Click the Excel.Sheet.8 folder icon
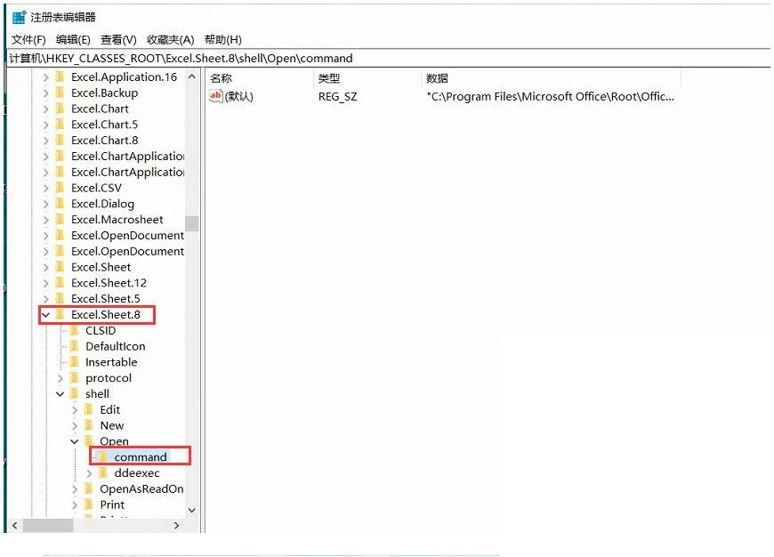Viewport: 774px width, 557px height. tap(60, 314)
